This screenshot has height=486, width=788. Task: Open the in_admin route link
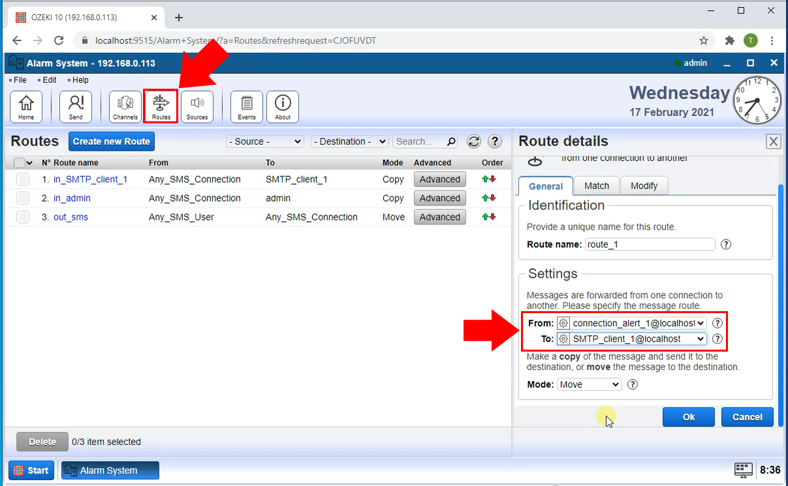pos(72,198)
